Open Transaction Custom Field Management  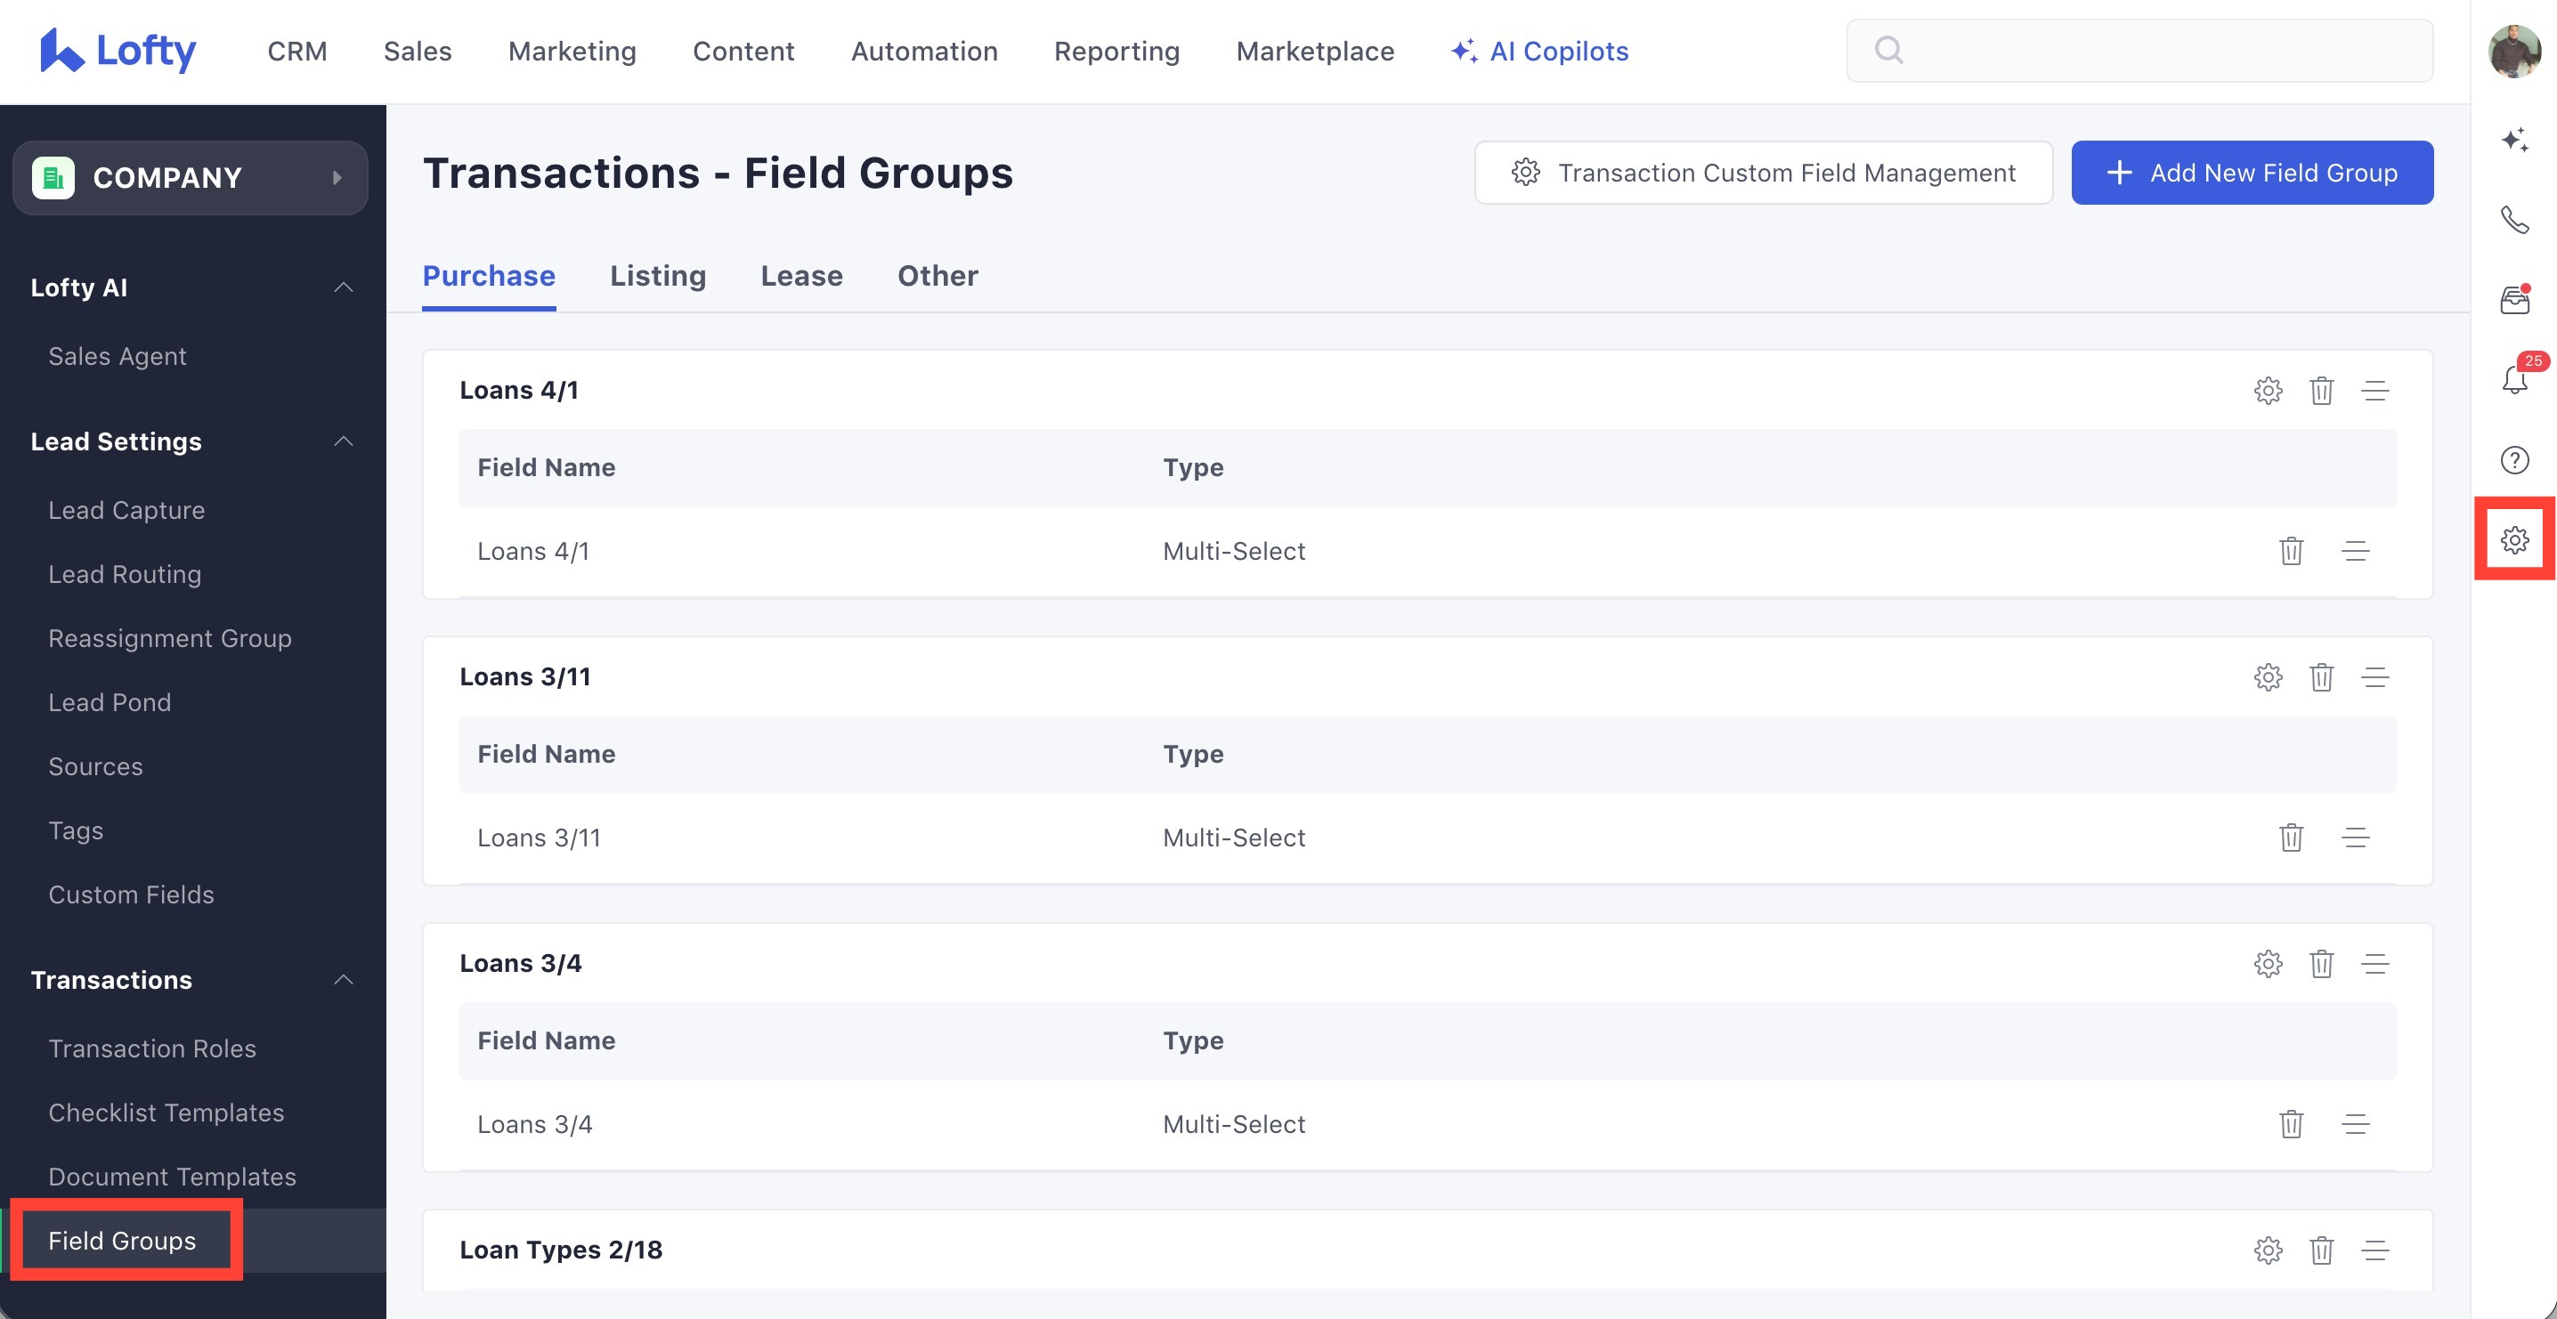click(x=1763, y=173)
